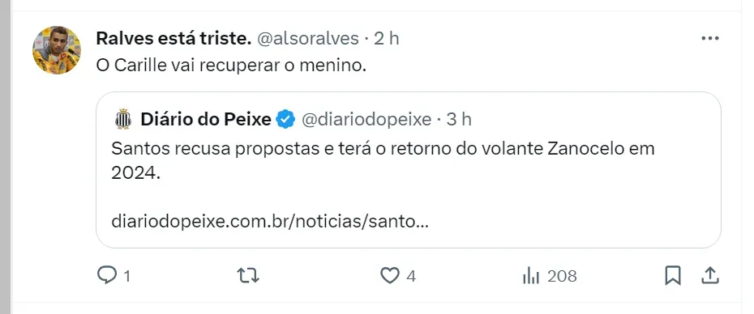This screenshot has width=754, height=314.
Task: View analytics via the bar chart icon
Action: tap(531, 276)
